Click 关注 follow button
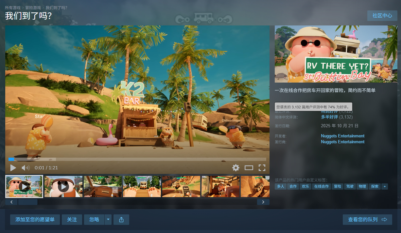 click(72, 220)
